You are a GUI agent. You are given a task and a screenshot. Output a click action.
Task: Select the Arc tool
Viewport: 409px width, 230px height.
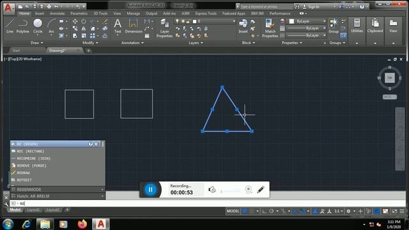coord(51,26)
